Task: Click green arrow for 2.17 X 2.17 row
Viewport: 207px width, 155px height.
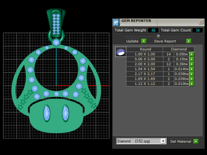Action: point(191,74)
